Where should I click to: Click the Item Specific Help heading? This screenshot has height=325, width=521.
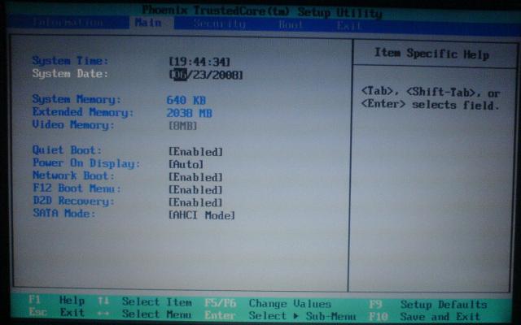tap(431, 54)
